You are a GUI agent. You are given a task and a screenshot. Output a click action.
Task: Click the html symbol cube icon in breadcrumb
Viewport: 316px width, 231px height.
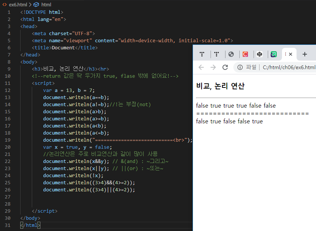tap(36, 4)
